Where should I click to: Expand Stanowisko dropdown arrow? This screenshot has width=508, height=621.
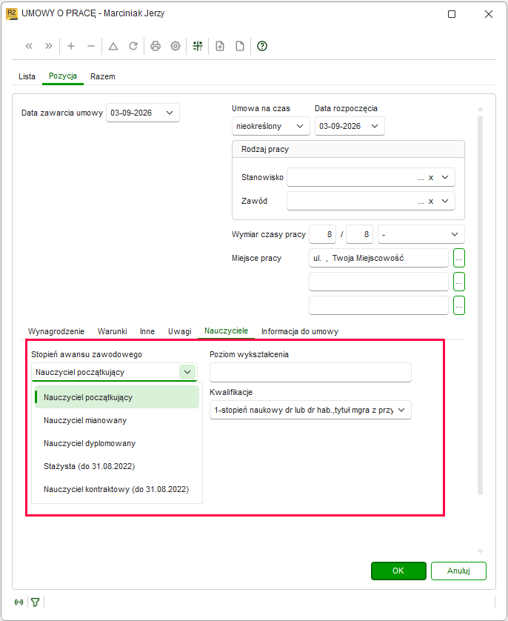click(445, 177)
